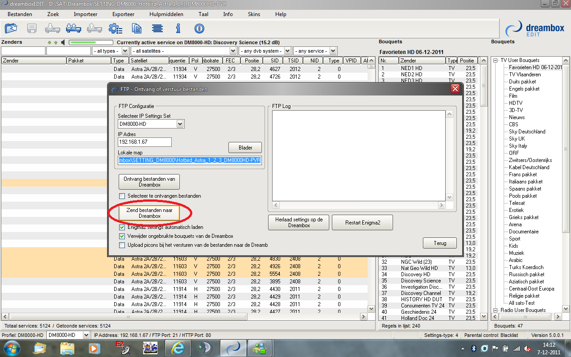Open the options gear toolbar icon

tap(115, 29)
